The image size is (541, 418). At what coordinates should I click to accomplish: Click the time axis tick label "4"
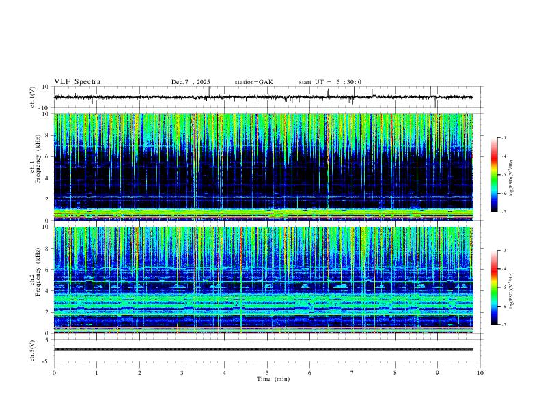225,373
